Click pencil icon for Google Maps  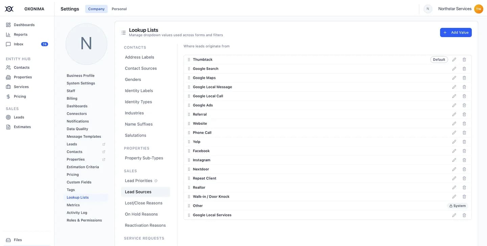(454, 78)
